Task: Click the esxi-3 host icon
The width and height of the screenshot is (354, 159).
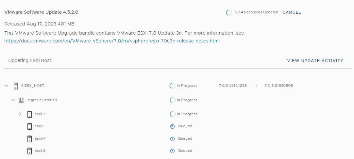Action: 29,114
